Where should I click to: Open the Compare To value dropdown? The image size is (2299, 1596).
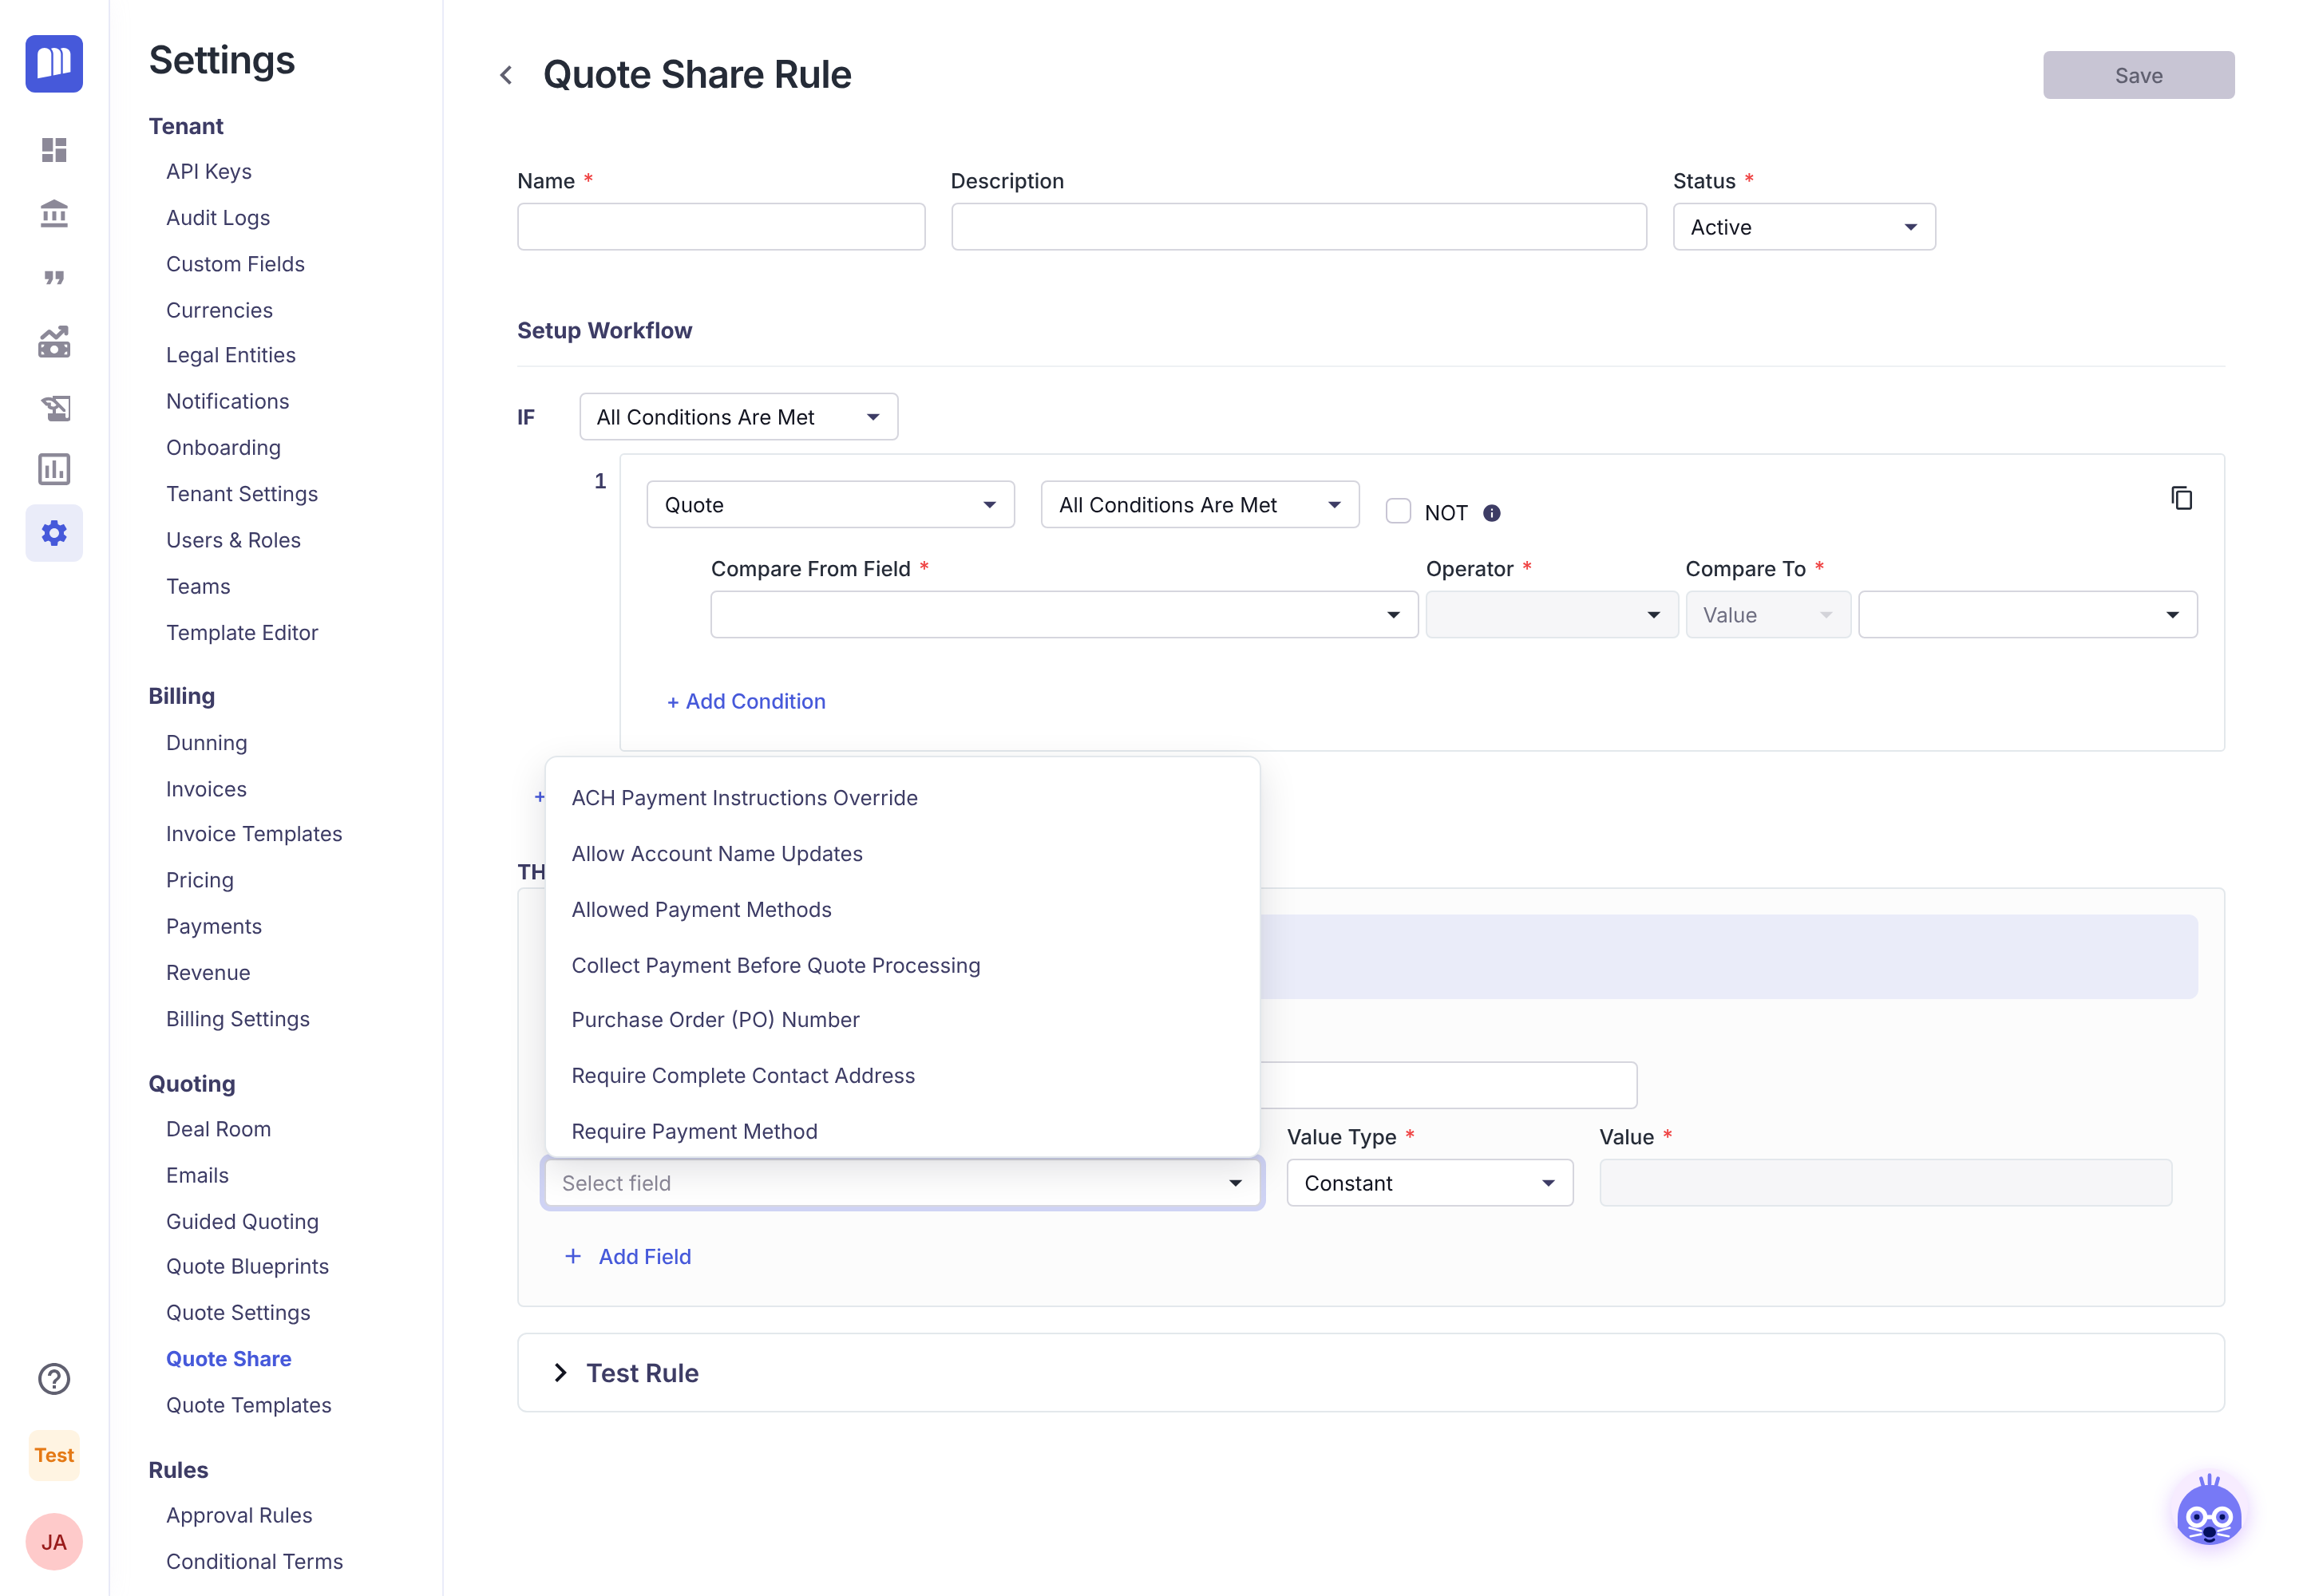click(x=2028, y=615)
